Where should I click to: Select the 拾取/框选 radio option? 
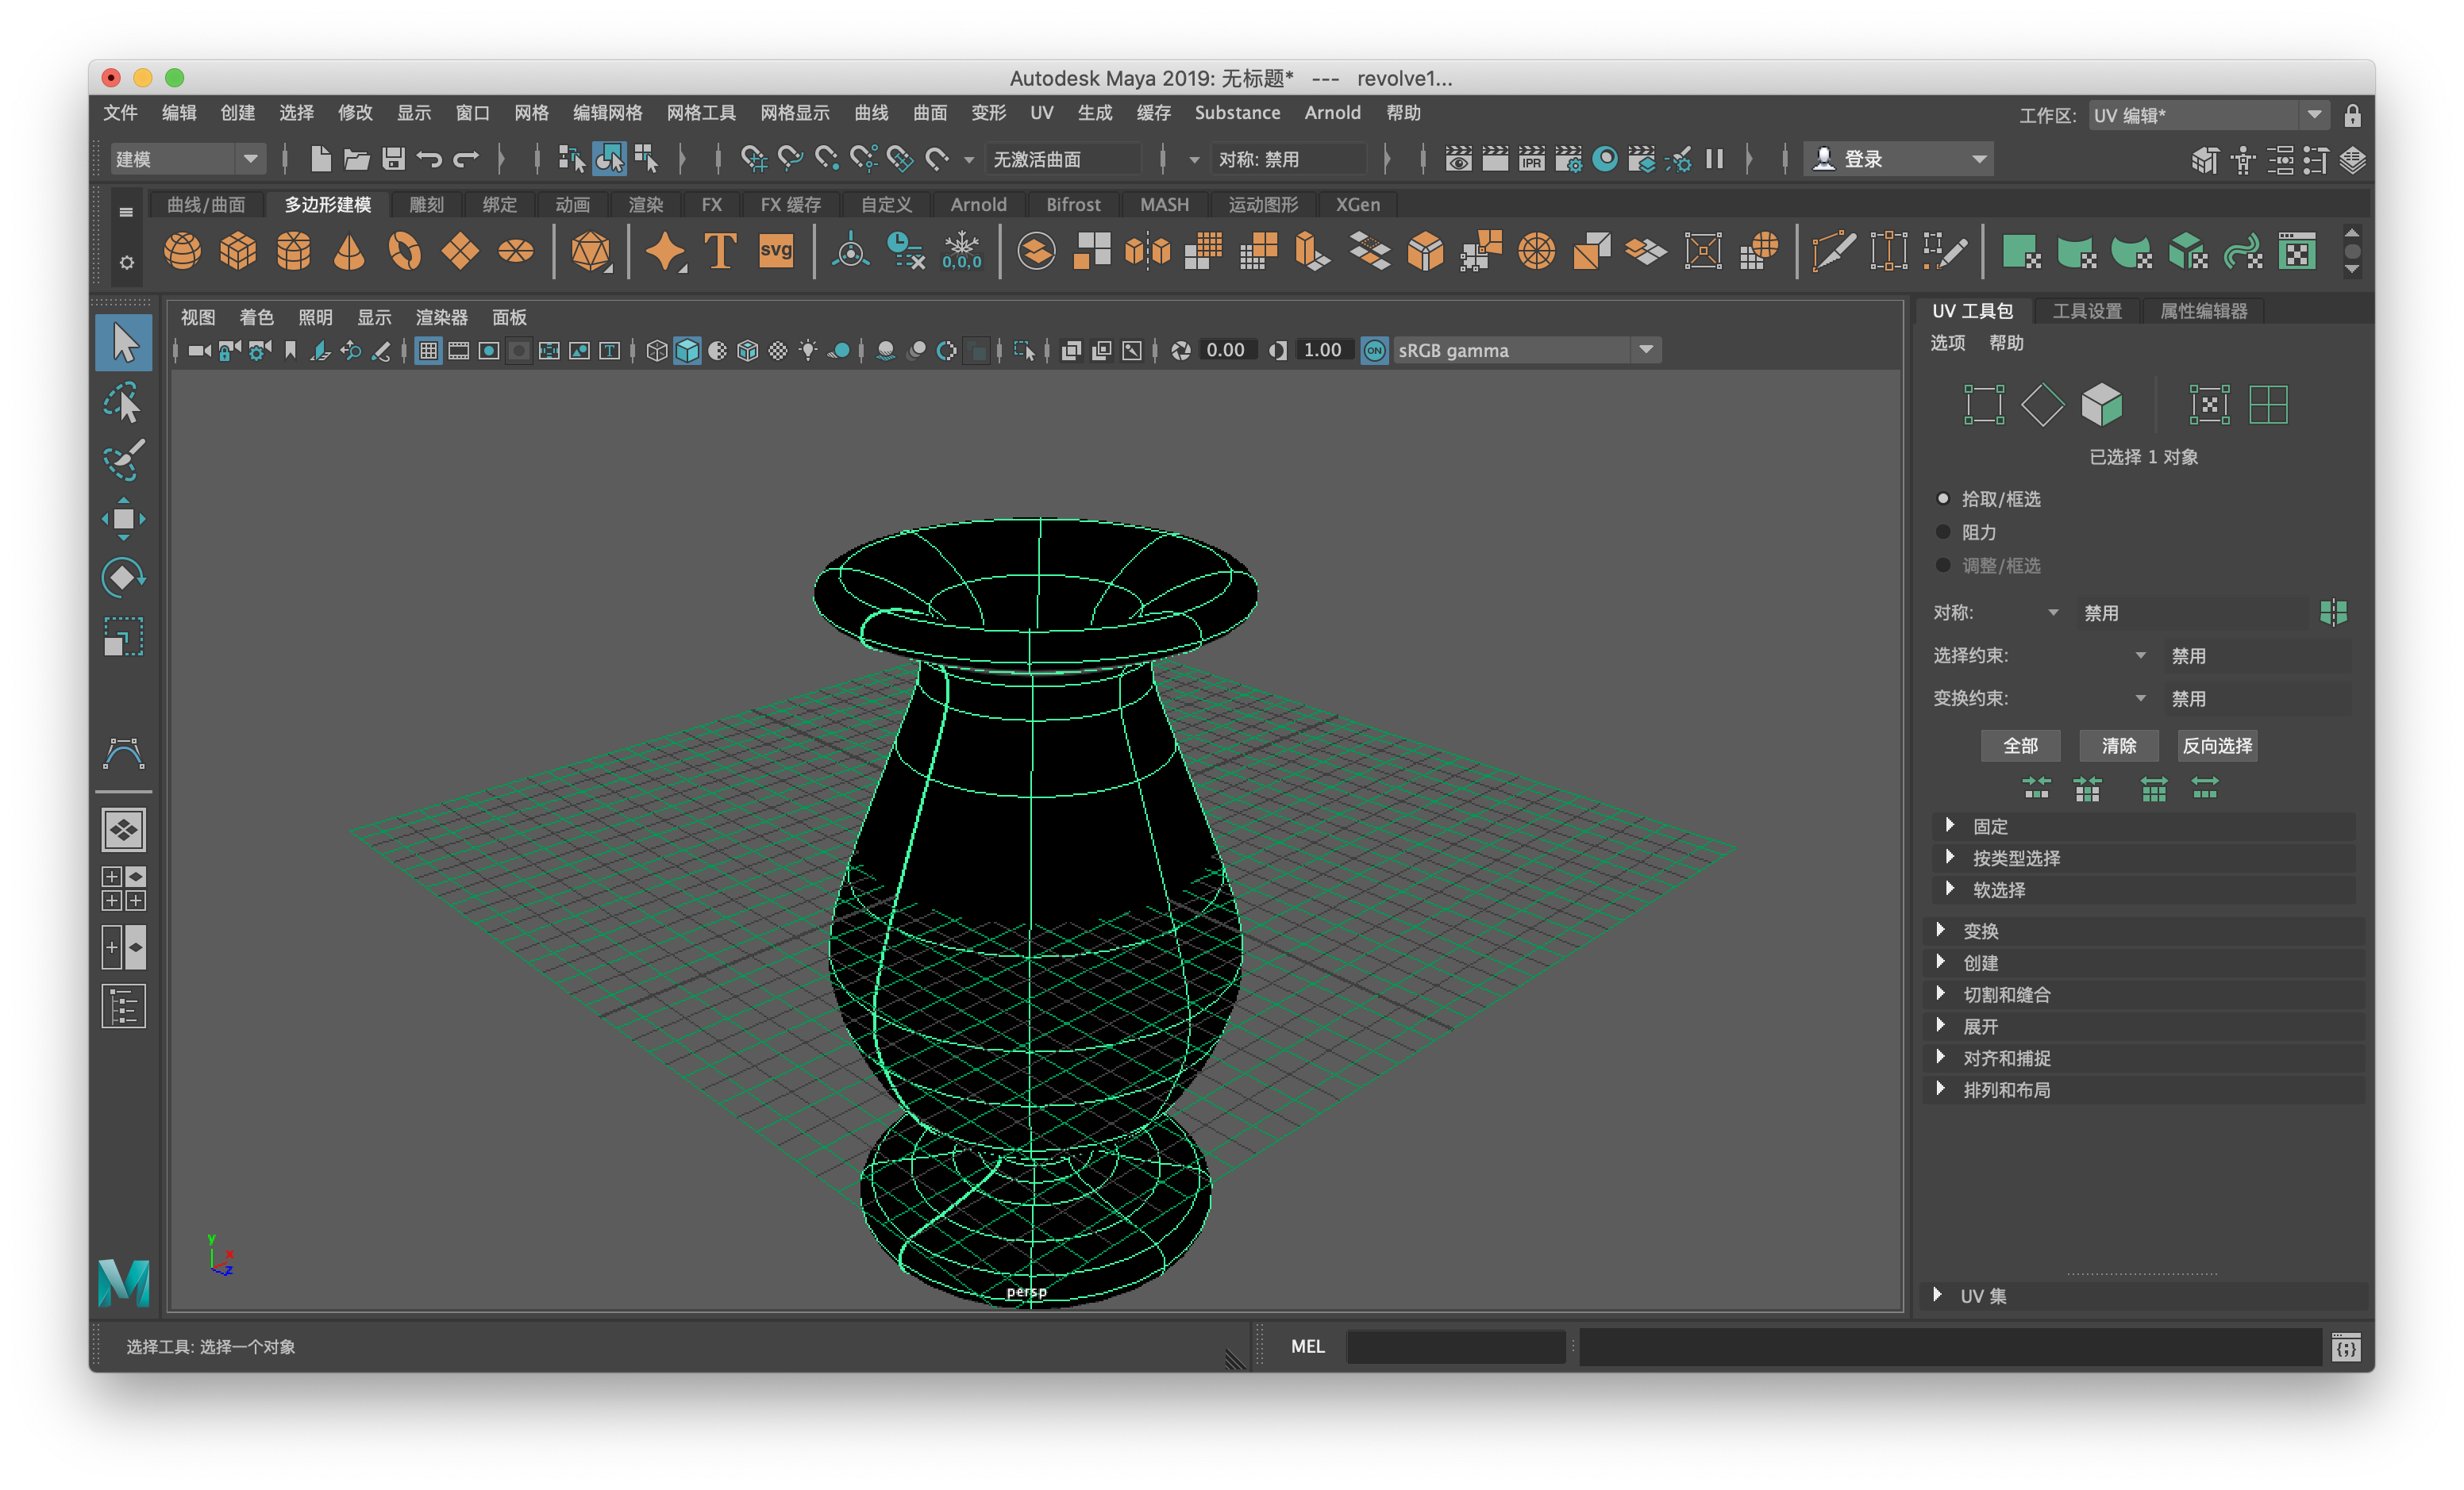coord(1943,499)
